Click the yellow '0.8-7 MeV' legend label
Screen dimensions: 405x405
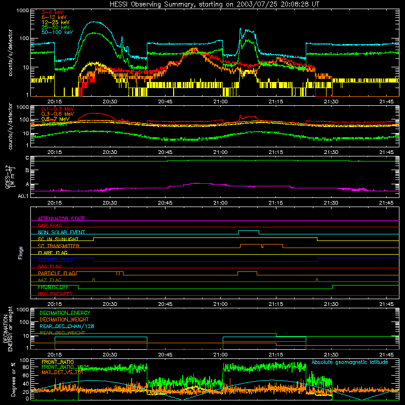(x=56, y=119)
